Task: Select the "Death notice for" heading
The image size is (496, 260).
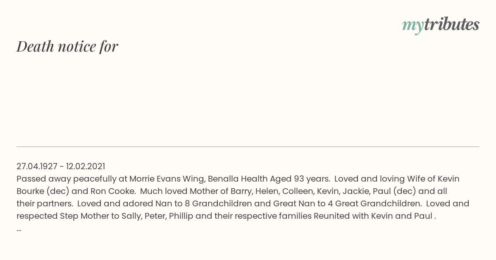Action: click(67, 47)
